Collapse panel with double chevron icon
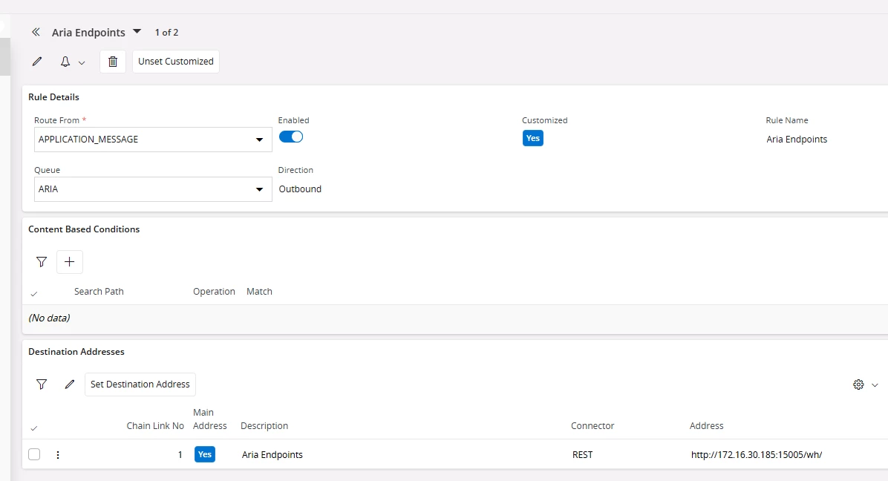 coord(36,33)
